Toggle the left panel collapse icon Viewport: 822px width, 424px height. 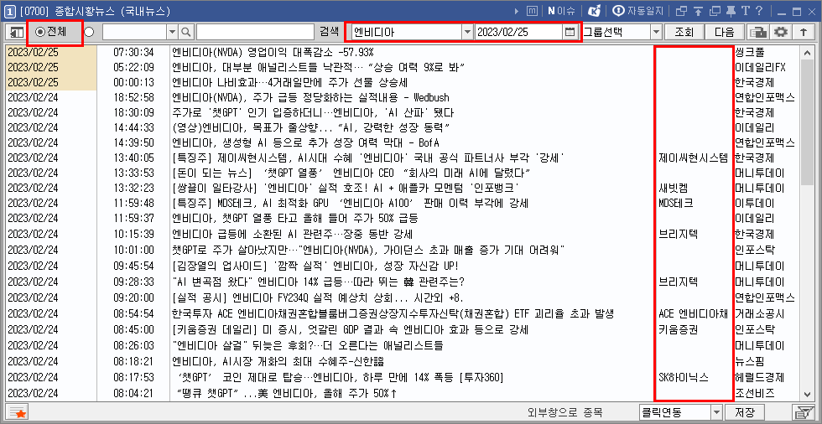16,32
